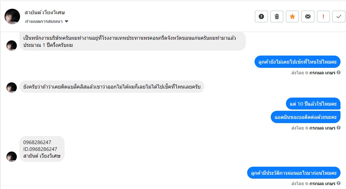Click help icon under last sent message
Image resolution: width=346 pixels, height=189 pixels.
339,184
